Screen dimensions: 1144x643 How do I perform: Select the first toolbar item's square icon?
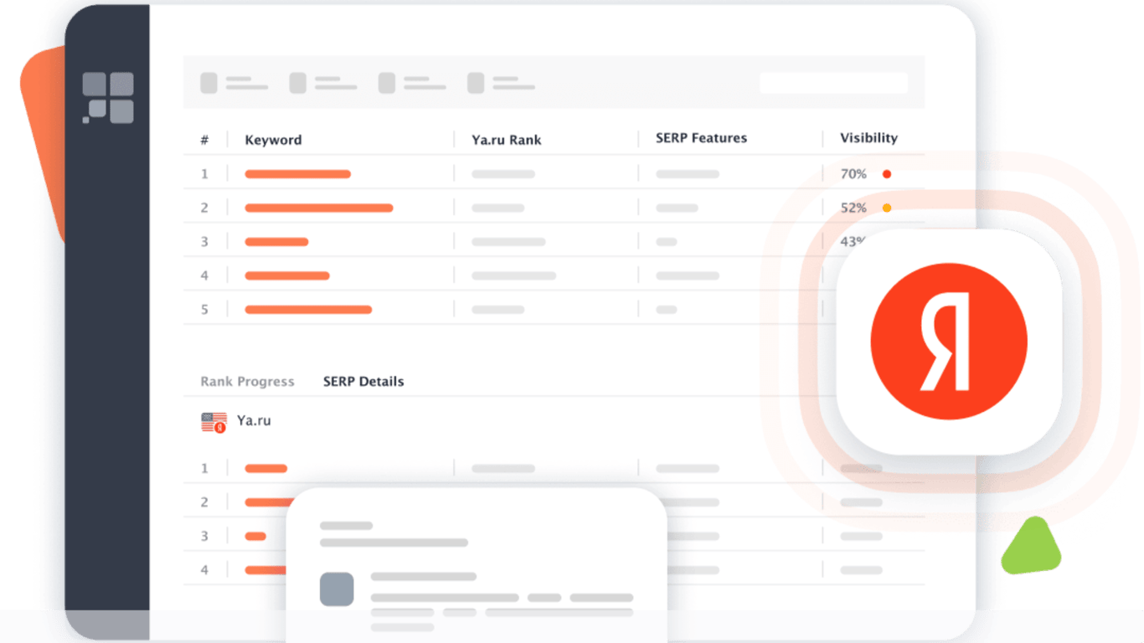click(x=209, y=83)
